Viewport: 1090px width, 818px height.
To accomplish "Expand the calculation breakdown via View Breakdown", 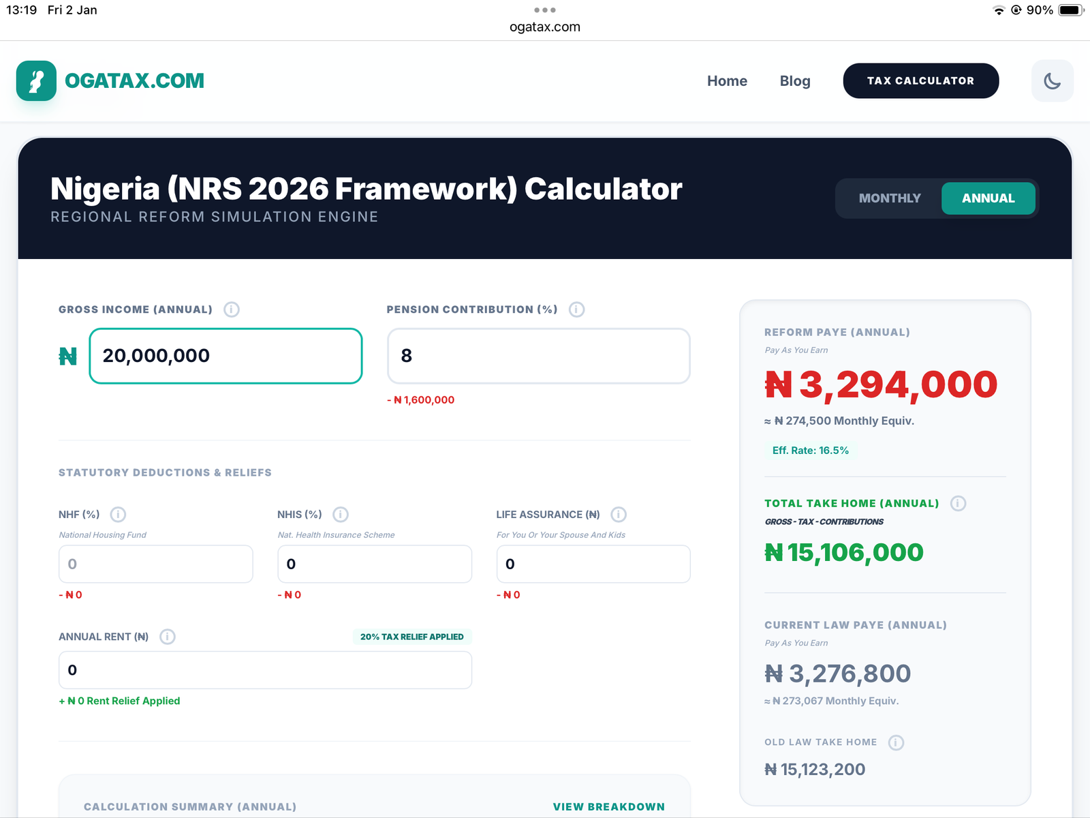I will coord(608,806).
